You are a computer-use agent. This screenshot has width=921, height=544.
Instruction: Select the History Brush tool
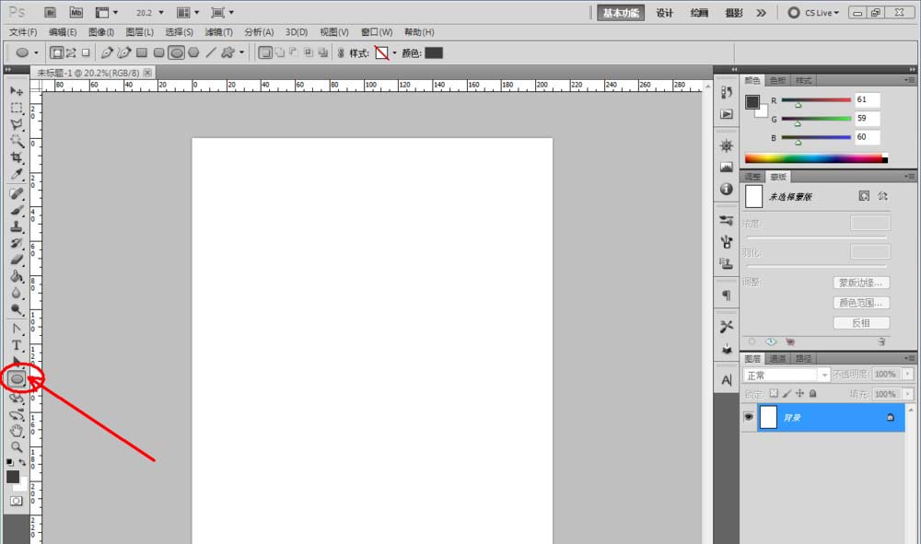(x=17, y=243)
